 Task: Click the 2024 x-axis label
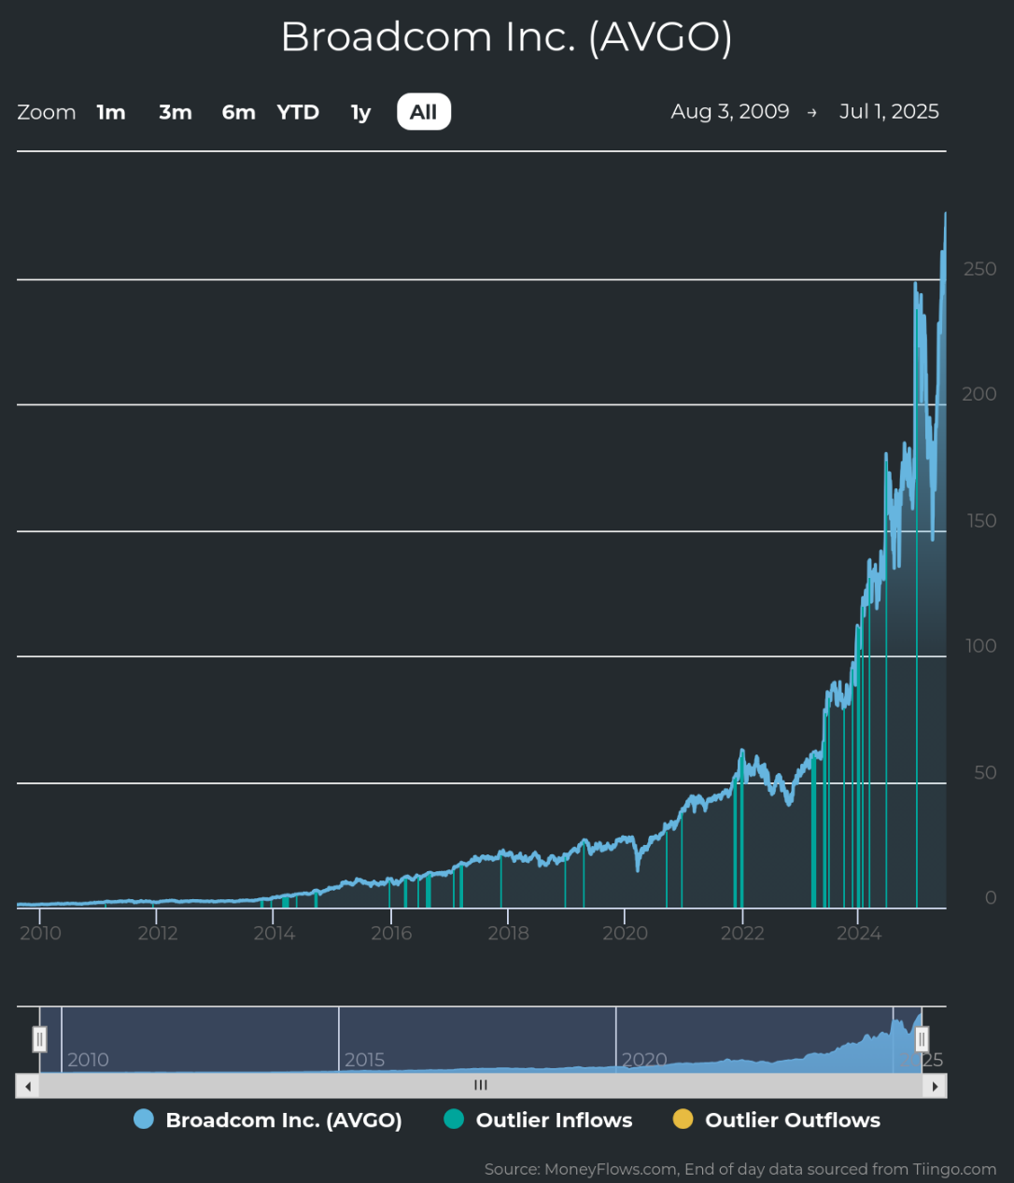(x=859, y=933)
